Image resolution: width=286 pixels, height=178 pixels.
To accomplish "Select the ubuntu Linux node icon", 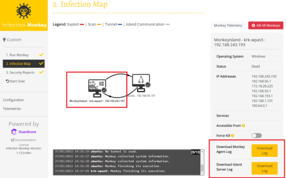I will [x=141, y=83].
